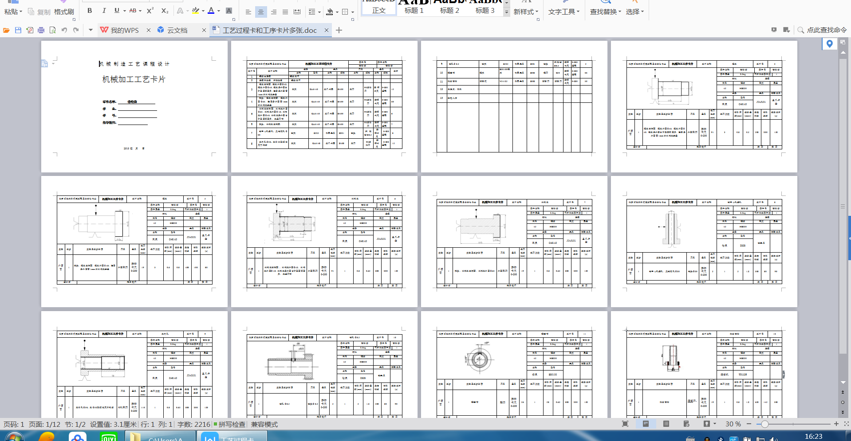This screenshot has width=851, height=441.
Task: Align text left
Action: point(248,12)
